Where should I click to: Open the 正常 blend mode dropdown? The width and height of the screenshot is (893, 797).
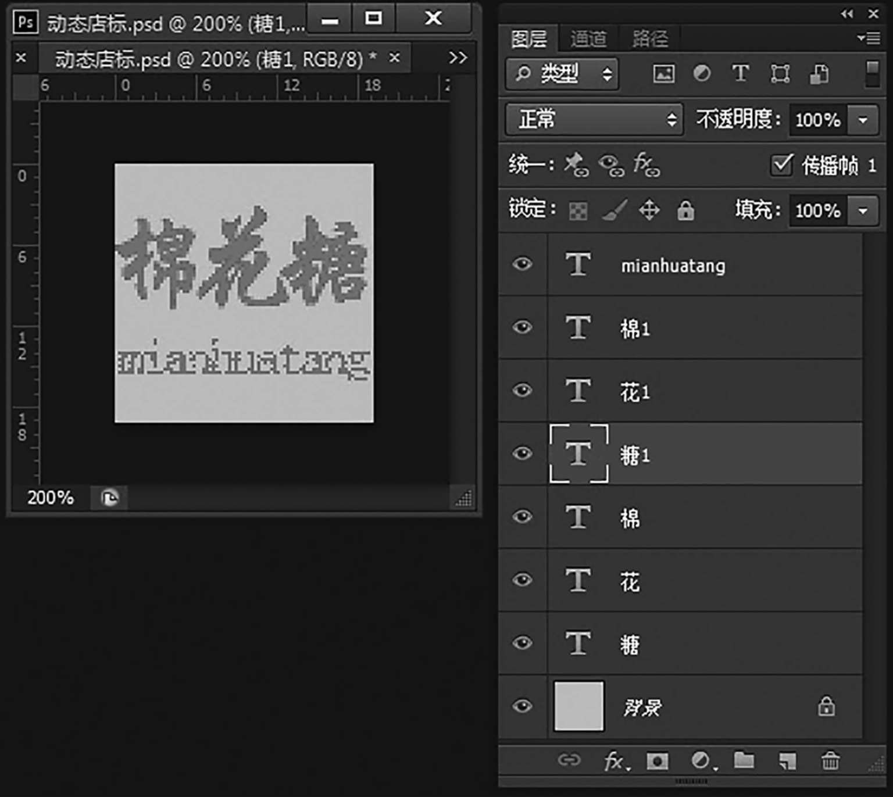pyautogui.click(x=594, y=120)
